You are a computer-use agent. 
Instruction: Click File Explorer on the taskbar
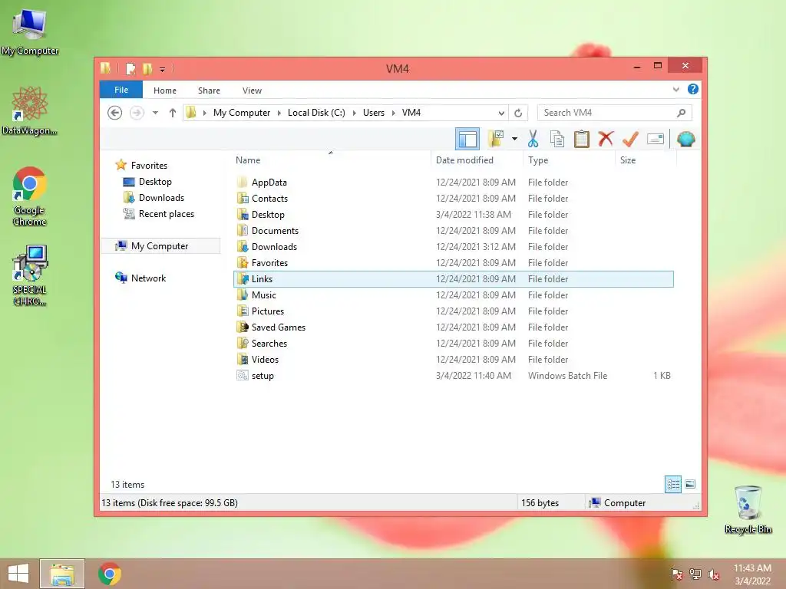point(62,574)
